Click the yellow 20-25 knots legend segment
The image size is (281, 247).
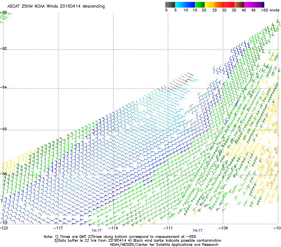pos(210,5)
